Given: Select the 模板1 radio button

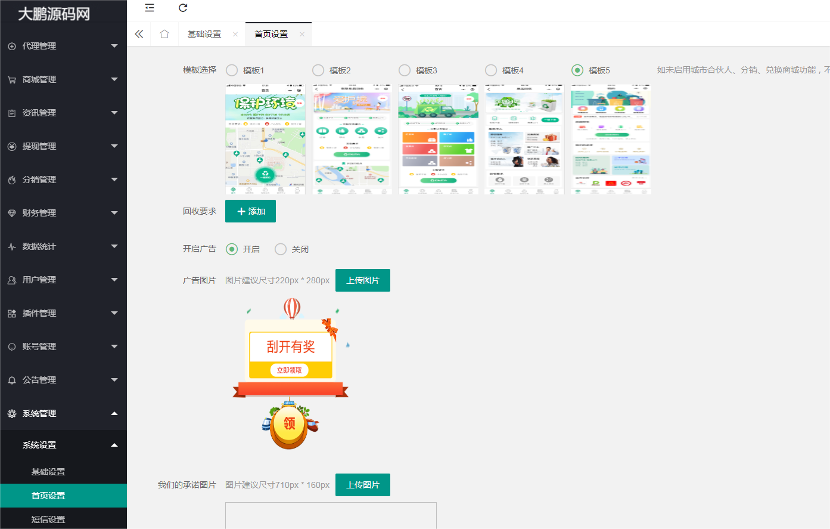Looking at the screenshot, I should coord(232,70).
